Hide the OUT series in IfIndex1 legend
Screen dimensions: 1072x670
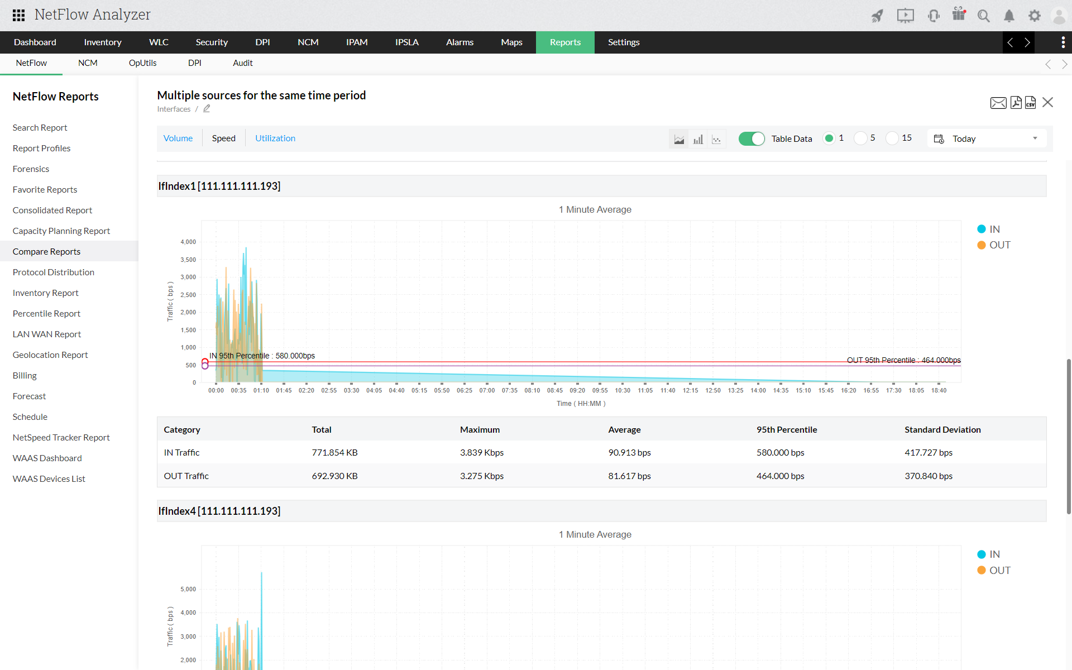coord(994,245)
